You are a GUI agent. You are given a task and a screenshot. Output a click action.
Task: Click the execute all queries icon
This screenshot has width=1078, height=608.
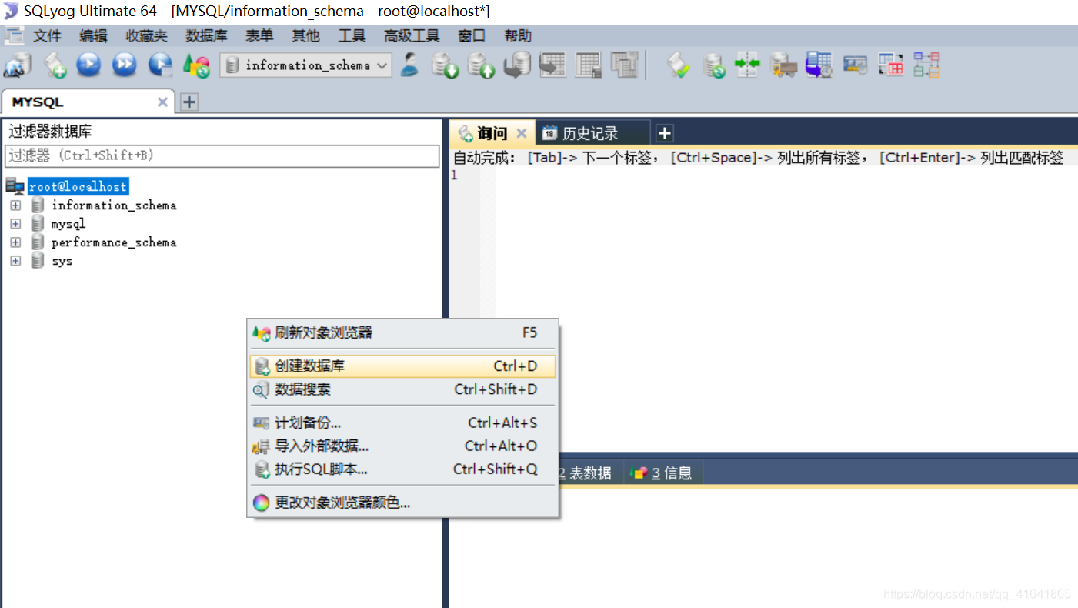click(x=125, y=65)
